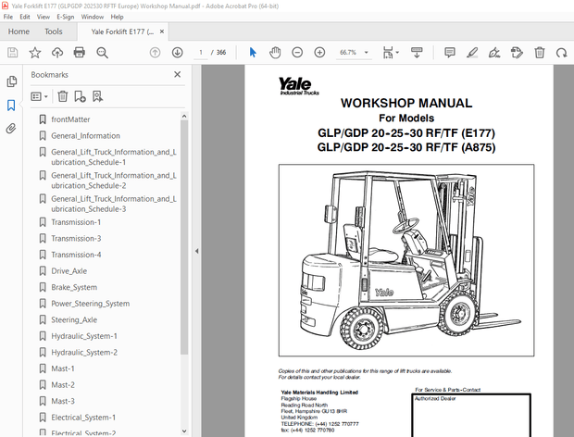
Task: Open the Window menu
Action: [93, 17]
